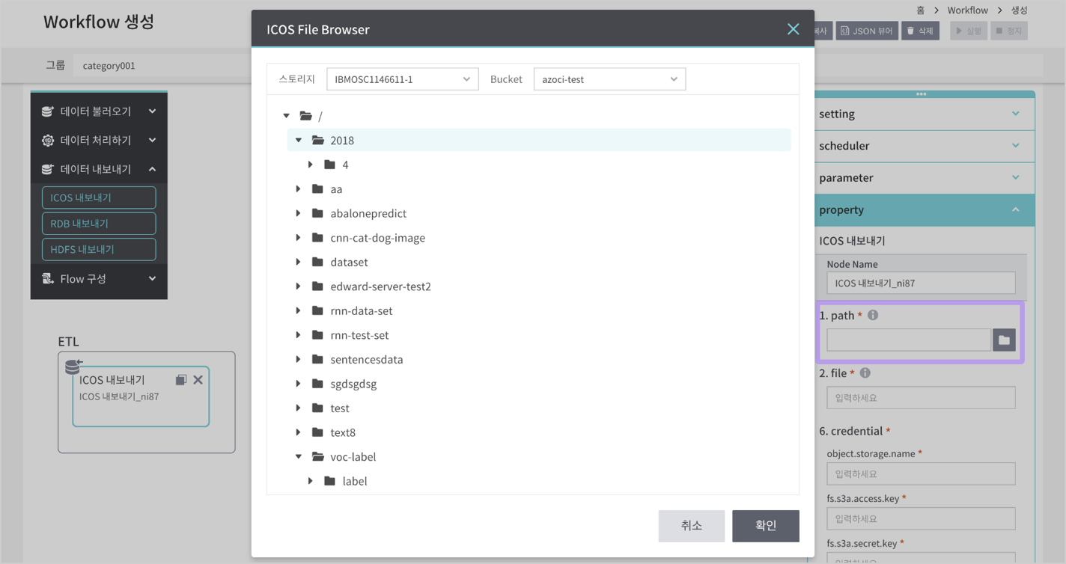Close the ICOS File Browser dialog
The width and height of the screenshot is (1066, 564).
(793, 29)
